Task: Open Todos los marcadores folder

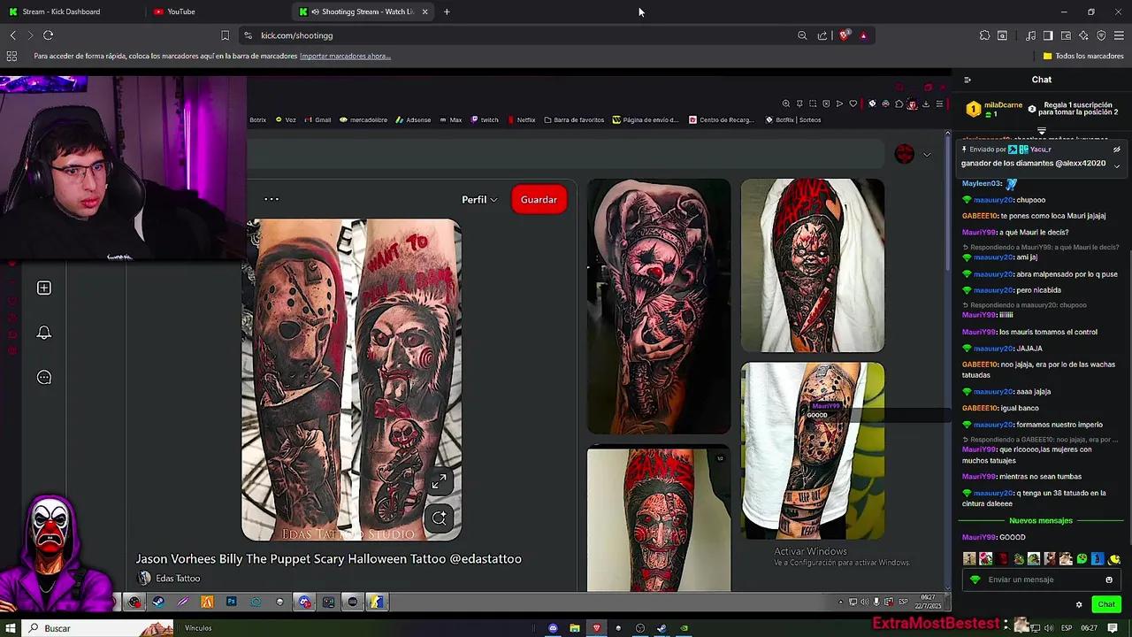Action: [1083, 56]
